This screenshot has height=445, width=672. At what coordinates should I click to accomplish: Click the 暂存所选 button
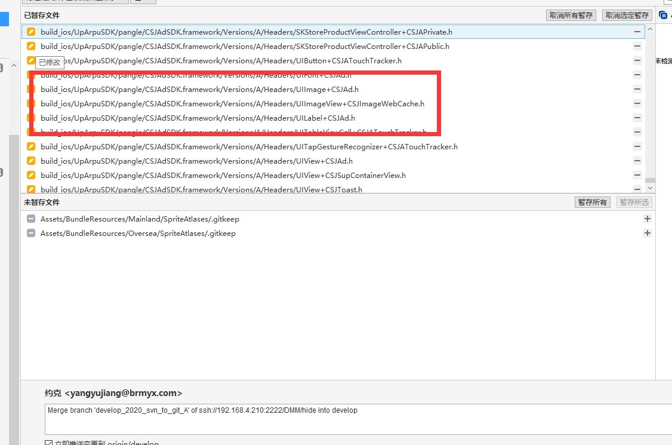tap(634, 202)
